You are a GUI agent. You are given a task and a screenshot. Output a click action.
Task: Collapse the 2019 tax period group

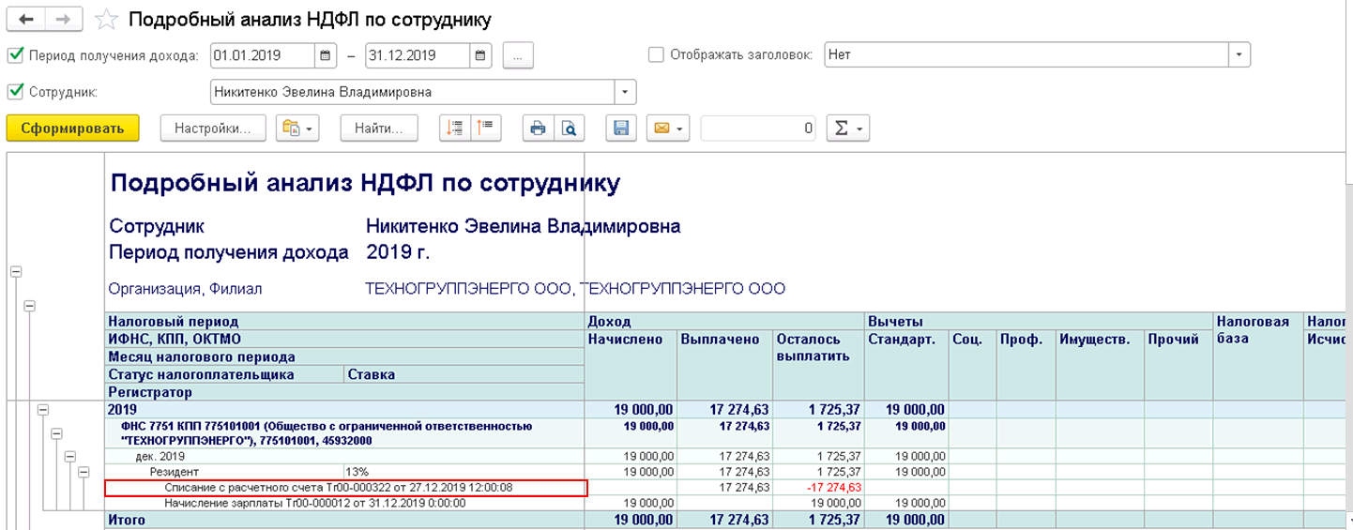[x=42, y=410]
